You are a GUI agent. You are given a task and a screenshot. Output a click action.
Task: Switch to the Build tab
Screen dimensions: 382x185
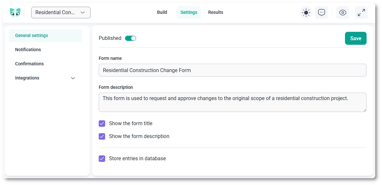[x=162, y=13]
